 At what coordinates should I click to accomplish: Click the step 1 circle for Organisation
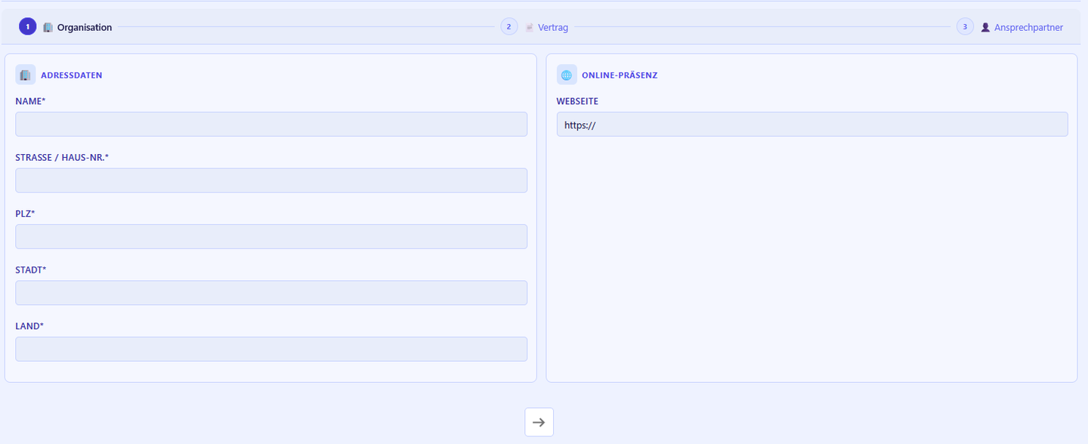coord(27,26)
